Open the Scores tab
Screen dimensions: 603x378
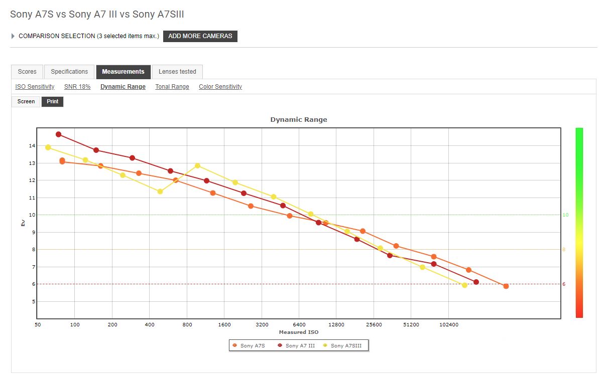click(x=27, y=72)
